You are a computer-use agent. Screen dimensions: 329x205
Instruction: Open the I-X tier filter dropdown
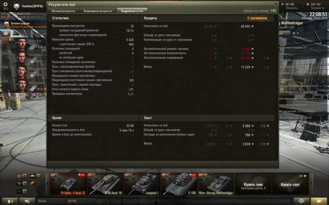(x=22, y=191)
